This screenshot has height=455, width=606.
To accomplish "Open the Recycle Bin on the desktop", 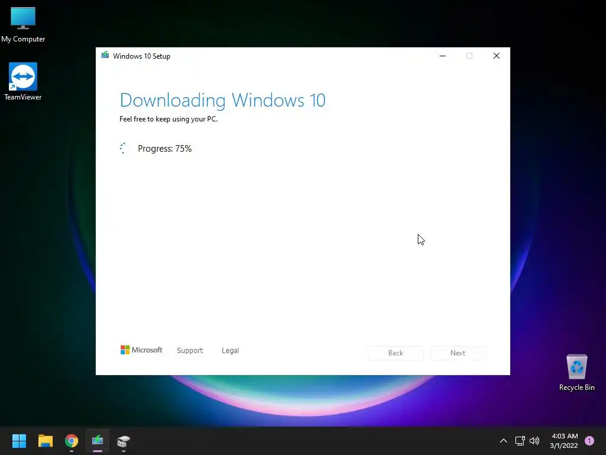I will 576,372.
